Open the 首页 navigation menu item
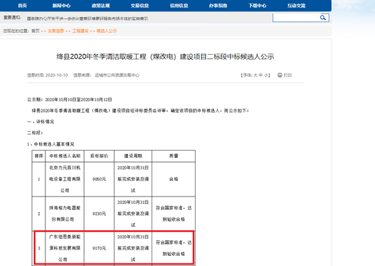 [x=22, y=5]
